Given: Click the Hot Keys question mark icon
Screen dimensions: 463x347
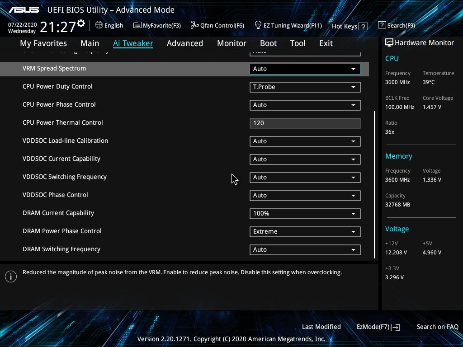Looking at the screenshot, I should click(x=364, y=26).
